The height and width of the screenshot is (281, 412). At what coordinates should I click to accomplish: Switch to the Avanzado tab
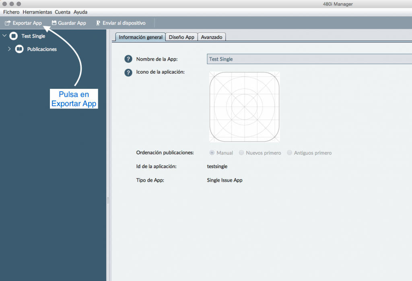(x=212, y=37)
